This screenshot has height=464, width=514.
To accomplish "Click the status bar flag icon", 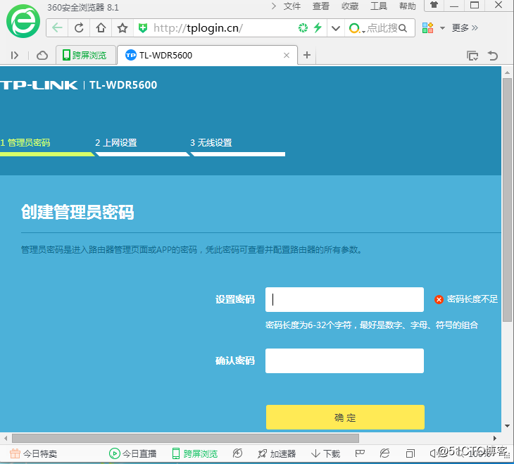I will 360,453.
